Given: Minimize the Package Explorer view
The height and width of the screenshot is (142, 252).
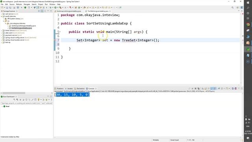Looking at the screenshot, I should pyautogui.click(x=48, y=11).
